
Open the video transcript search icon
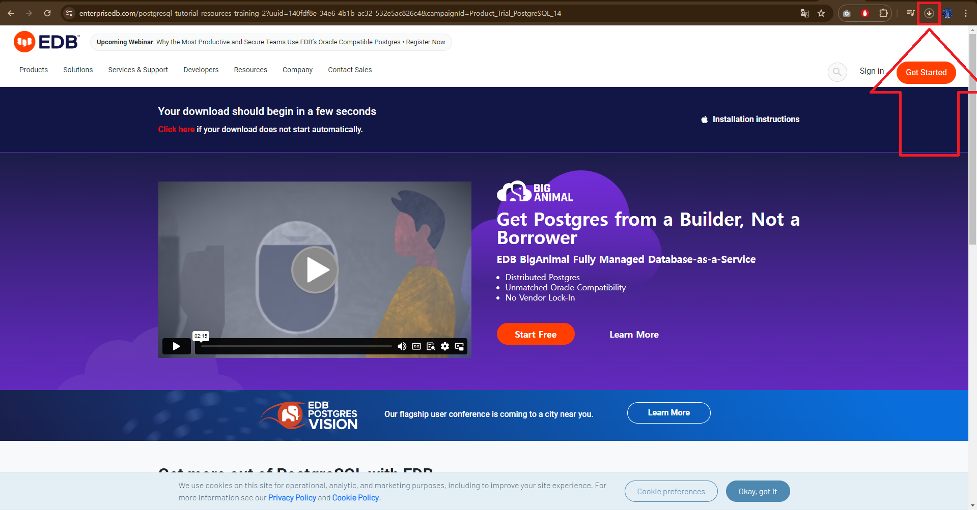click(x=431, y=346)
